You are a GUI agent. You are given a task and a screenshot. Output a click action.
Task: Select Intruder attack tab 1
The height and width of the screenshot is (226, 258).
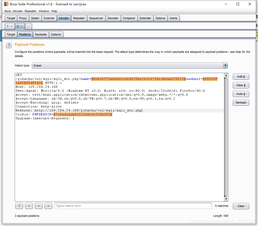(x=8, y=27)
